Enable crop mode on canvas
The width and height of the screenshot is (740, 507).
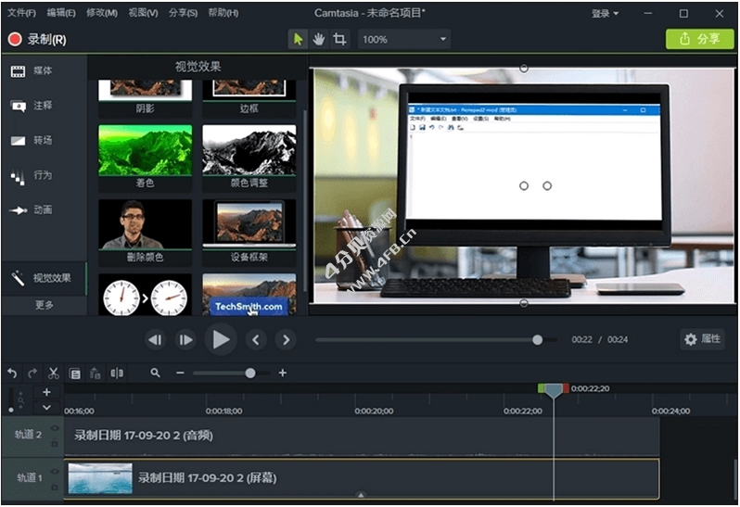[339, 39]
